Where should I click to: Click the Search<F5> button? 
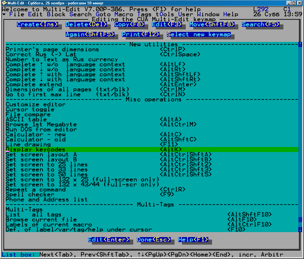coord(261,24)
